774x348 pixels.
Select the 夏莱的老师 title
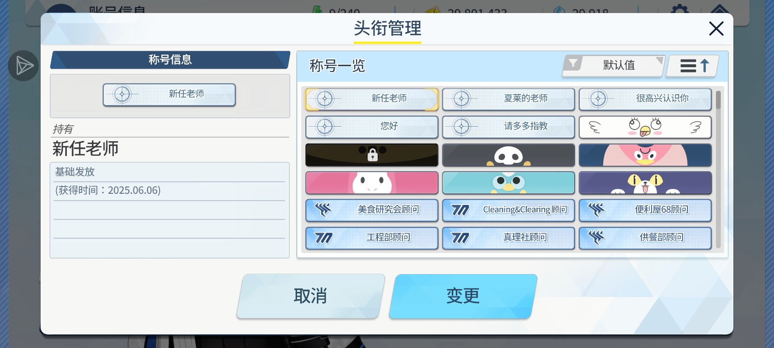coord(508,99)
